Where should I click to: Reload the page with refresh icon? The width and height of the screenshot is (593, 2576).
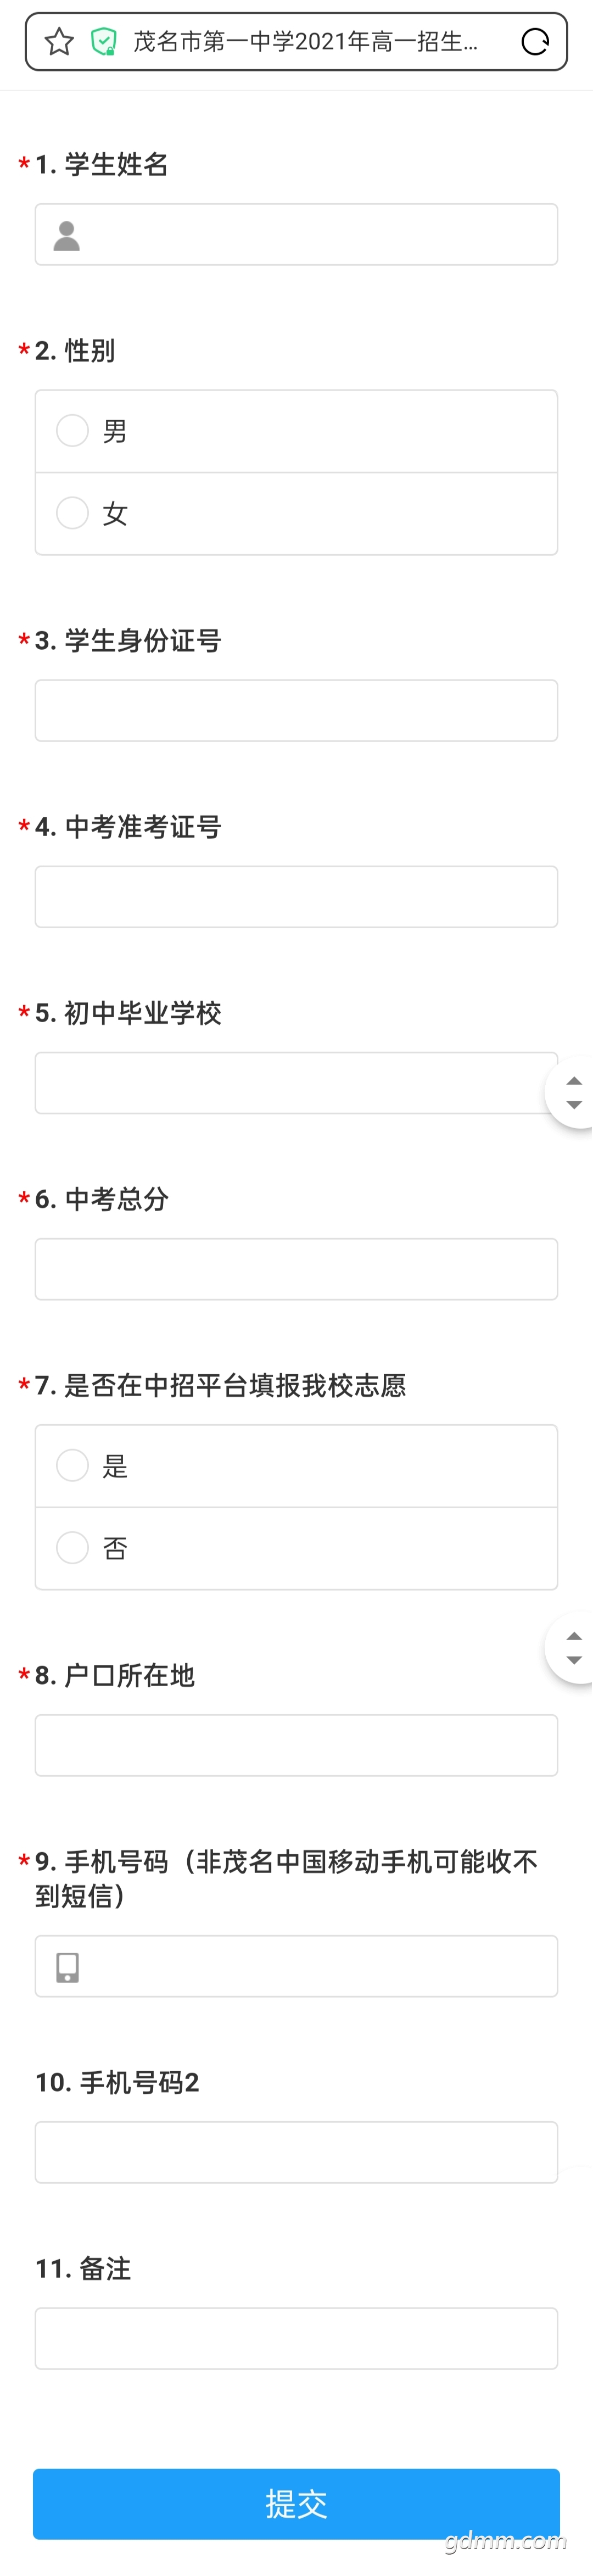pos(536,42)
